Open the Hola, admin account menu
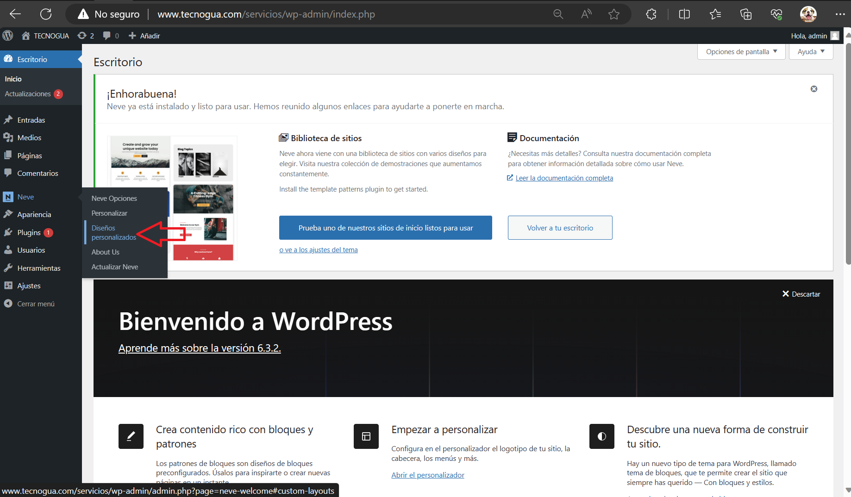Image resolution: width=851 pixels, height=497 pixels. coord(814,36)
